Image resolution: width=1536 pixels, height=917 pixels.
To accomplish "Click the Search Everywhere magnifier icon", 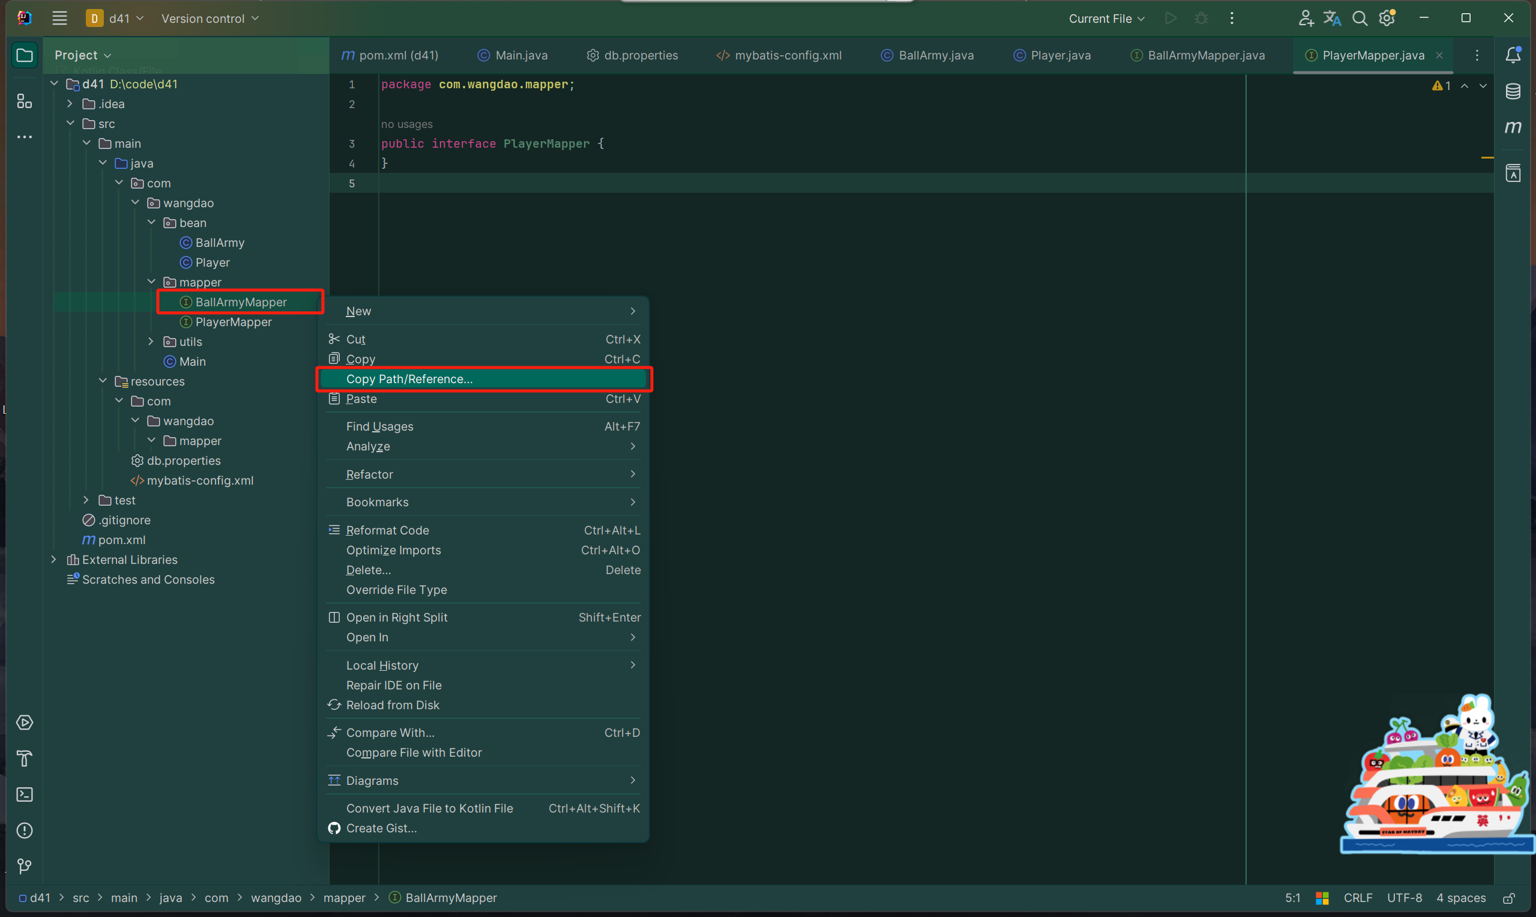I will coord(1360,19).
